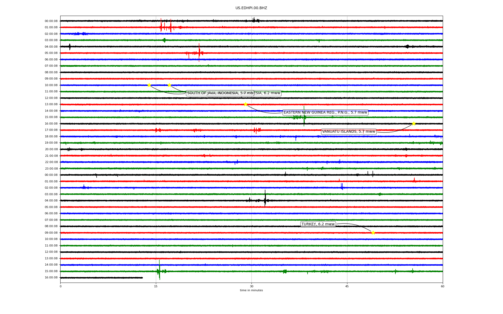This screenshot has width=503, height=314.
Task: Click the SOUTH OF JAVA, INDONESIA, 5.7 mb label
Action: coord(220,93)
